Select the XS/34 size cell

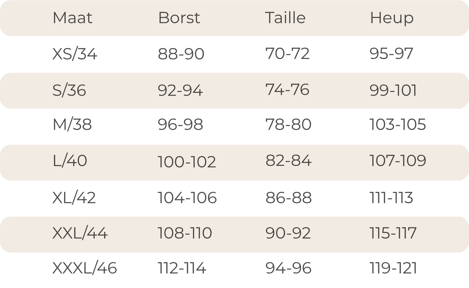(x=75, y=54)
